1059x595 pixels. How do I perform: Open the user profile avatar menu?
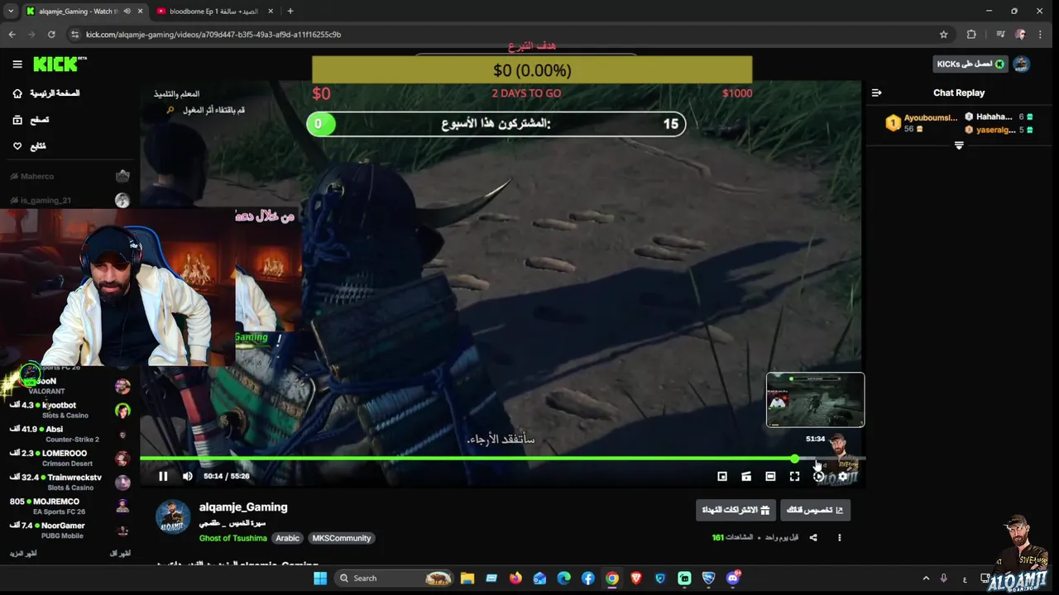click(1021, 64)
